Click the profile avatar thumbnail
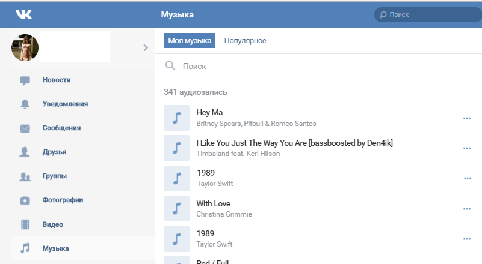This screenshot has height=264, width=482. (x=25, y=48)
